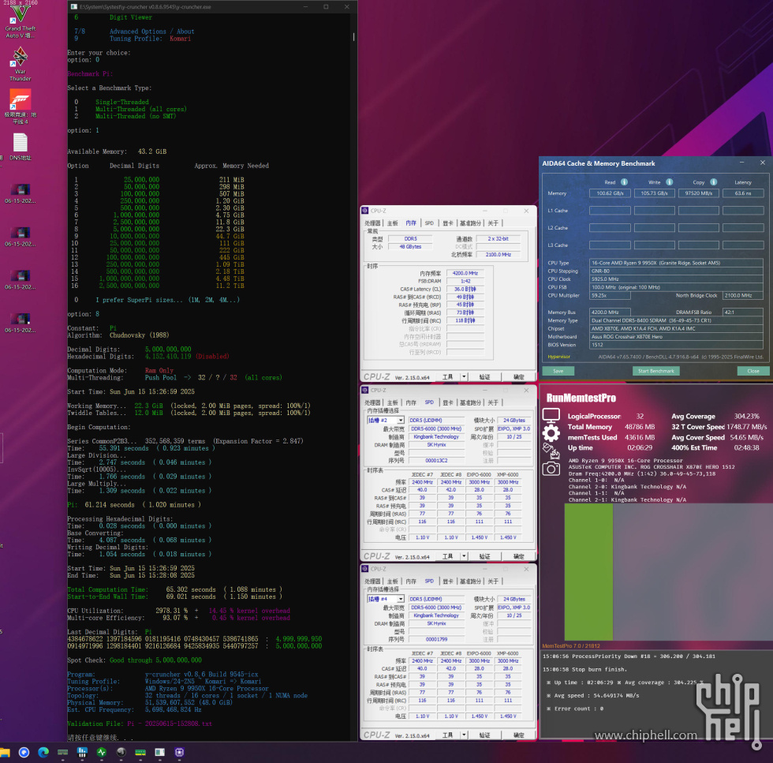
Task: Click the Validation File line in y-cruncher
Action: pyautogui.click(x=140, y=723)
